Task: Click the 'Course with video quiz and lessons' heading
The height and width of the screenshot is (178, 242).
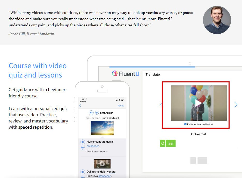Action: (x=38, y=70)
